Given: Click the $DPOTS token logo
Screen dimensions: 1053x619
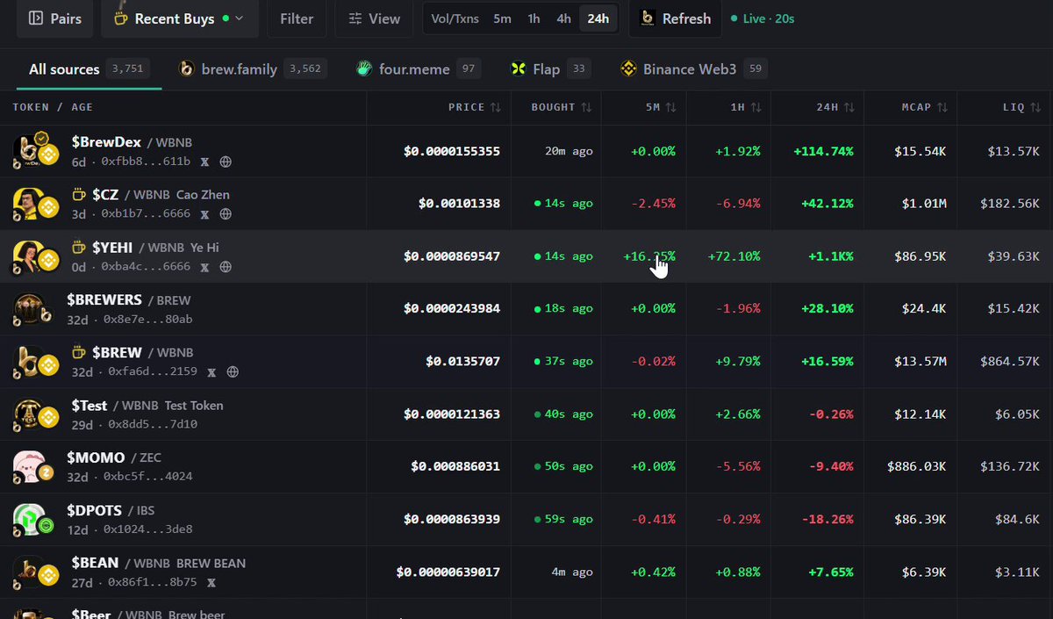Looking at the screenshot, I should [32, 520].
